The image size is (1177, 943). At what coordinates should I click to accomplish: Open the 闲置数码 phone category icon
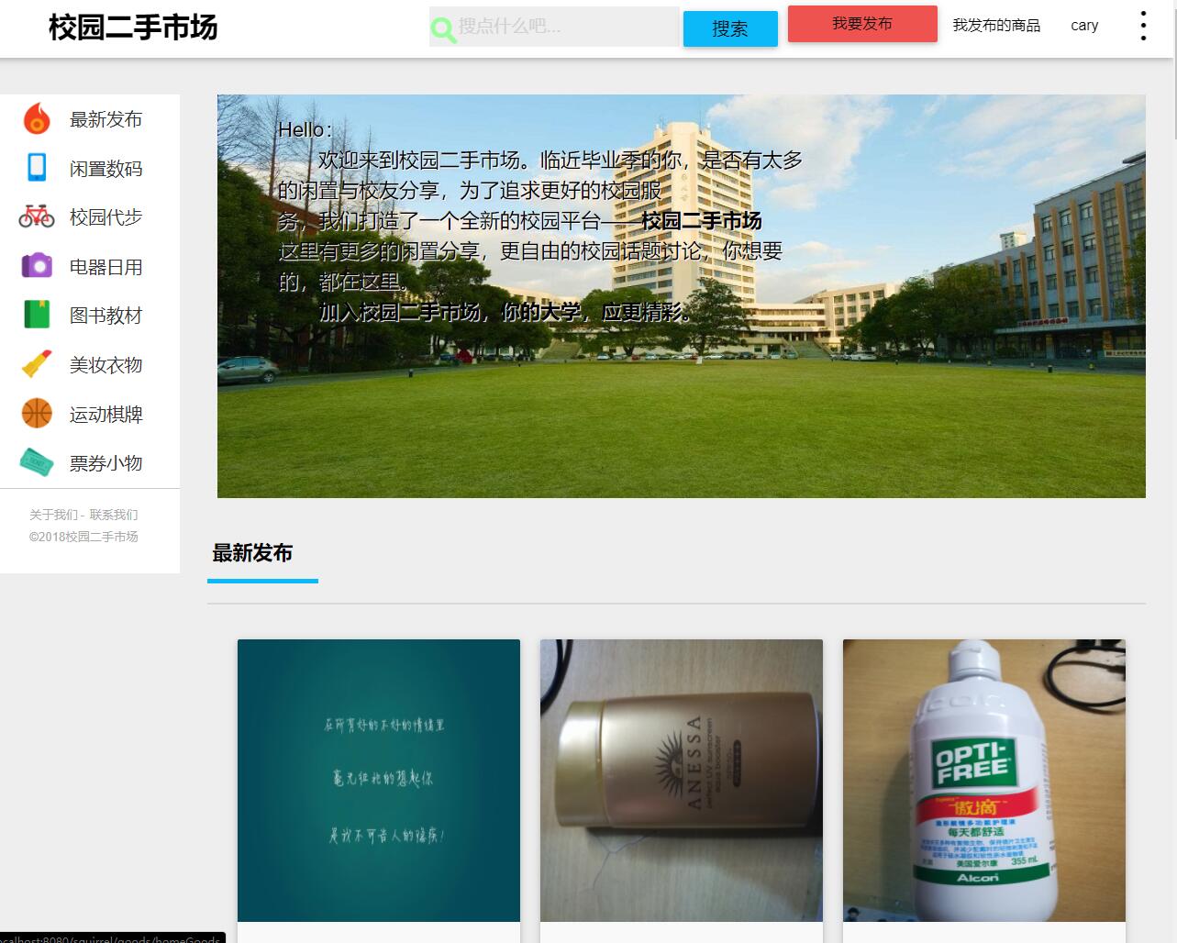[37, 168]
